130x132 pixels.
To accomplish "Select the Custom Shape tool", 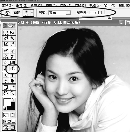I will pyautogui.click(x=12, y=81).
